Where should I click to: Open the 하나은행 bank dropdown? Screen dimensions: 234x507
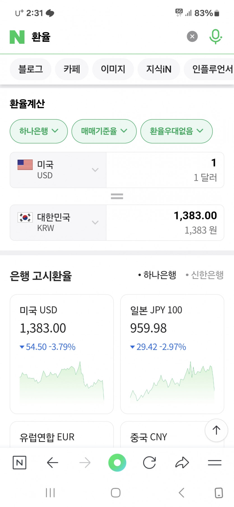click(39, 131)
